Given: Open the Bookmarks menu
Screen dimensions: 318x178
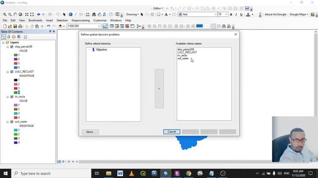Looking at the screenshot, I should [35, 20].
